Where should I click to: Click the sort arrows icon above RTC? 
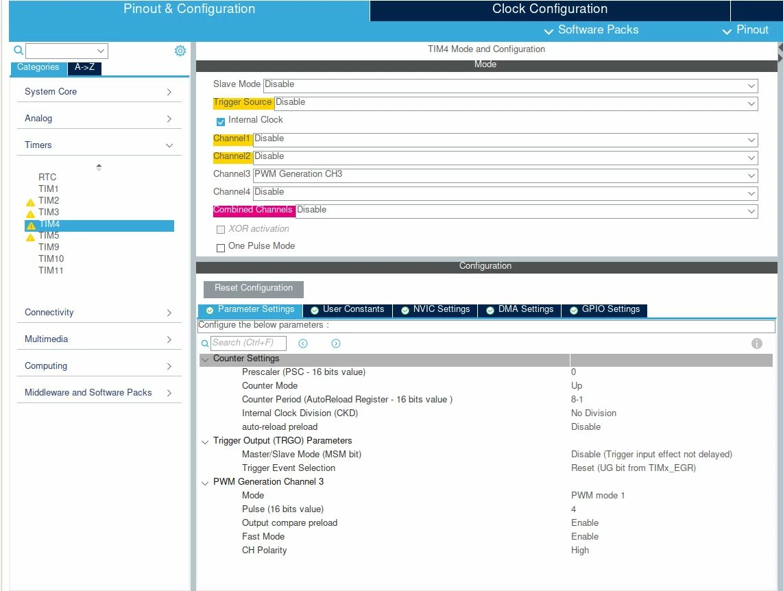pyautogui.click(x=99, y=167)
